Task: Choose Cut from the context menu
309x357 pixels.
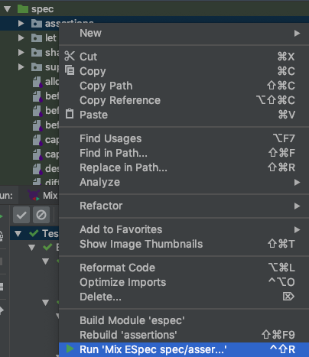Action: pos(184,57)
